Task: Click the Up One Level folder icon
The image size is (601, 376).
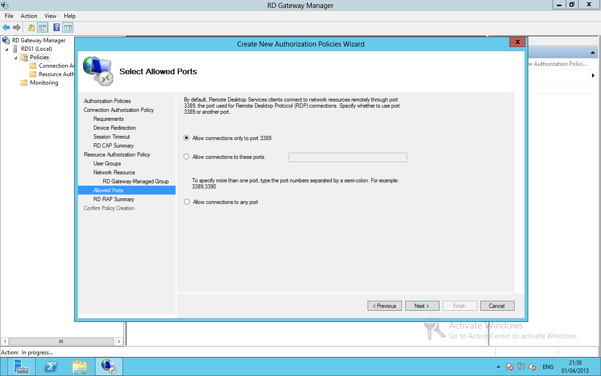Action: tap(31, 28)
